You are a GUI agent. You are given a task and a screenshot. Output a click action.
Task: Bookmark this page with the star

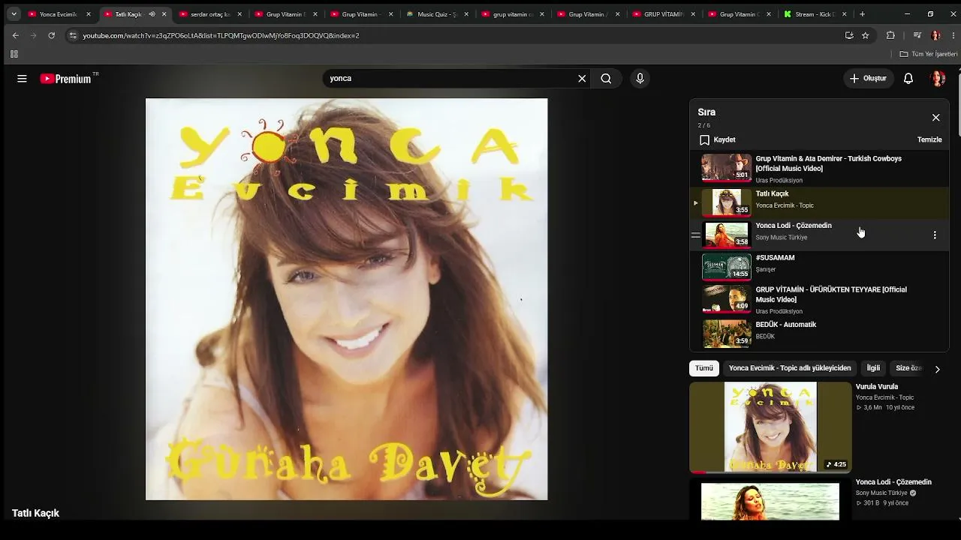(x=866, y=35)
